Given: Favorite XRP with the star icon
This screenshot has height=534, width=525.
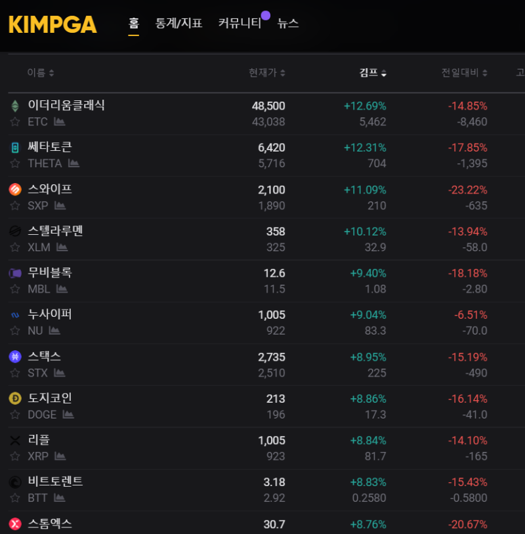Looking at the screenshot, I should (x=15, y=456).
